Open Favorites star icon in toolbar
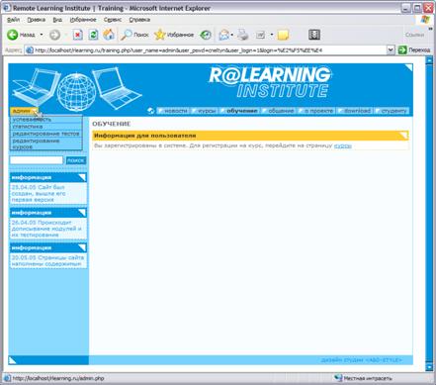This screenshot has height=385, width=436. (160, 35)
